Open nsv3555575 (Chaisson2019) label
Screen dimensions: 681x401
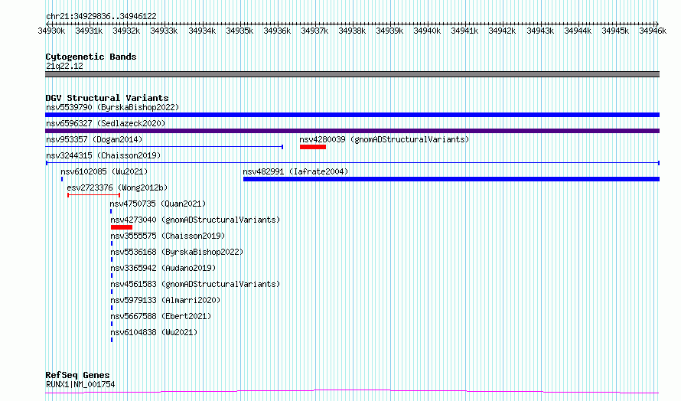tap(168, 236)
